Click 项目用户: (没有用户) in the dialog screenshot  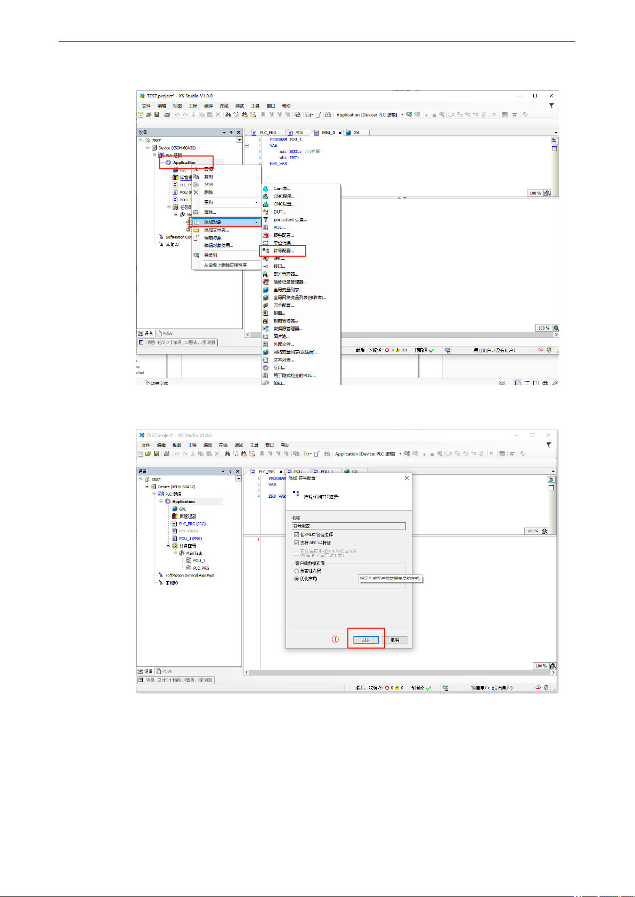(x=492, y=688)
